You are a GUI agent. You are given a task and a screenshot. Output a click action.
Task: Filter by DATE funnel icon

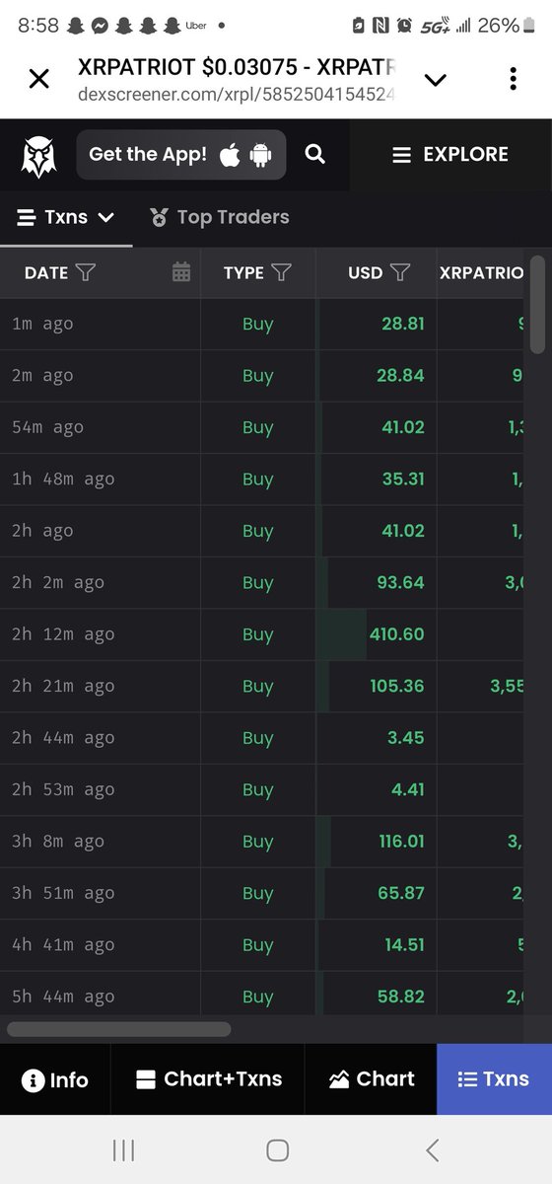(86, 272)
